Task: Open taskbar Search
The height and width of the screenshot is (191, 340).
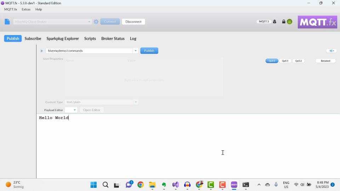Action: (106, 185)
